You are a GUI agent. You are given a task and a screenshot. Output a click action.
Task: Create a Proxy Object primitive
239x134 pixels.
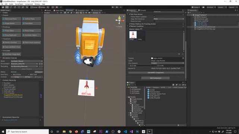[12, 31]
